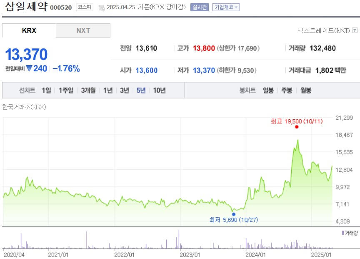Enable 일봉 daily candle view
The image size is (360, 259).
coord(268,90)
